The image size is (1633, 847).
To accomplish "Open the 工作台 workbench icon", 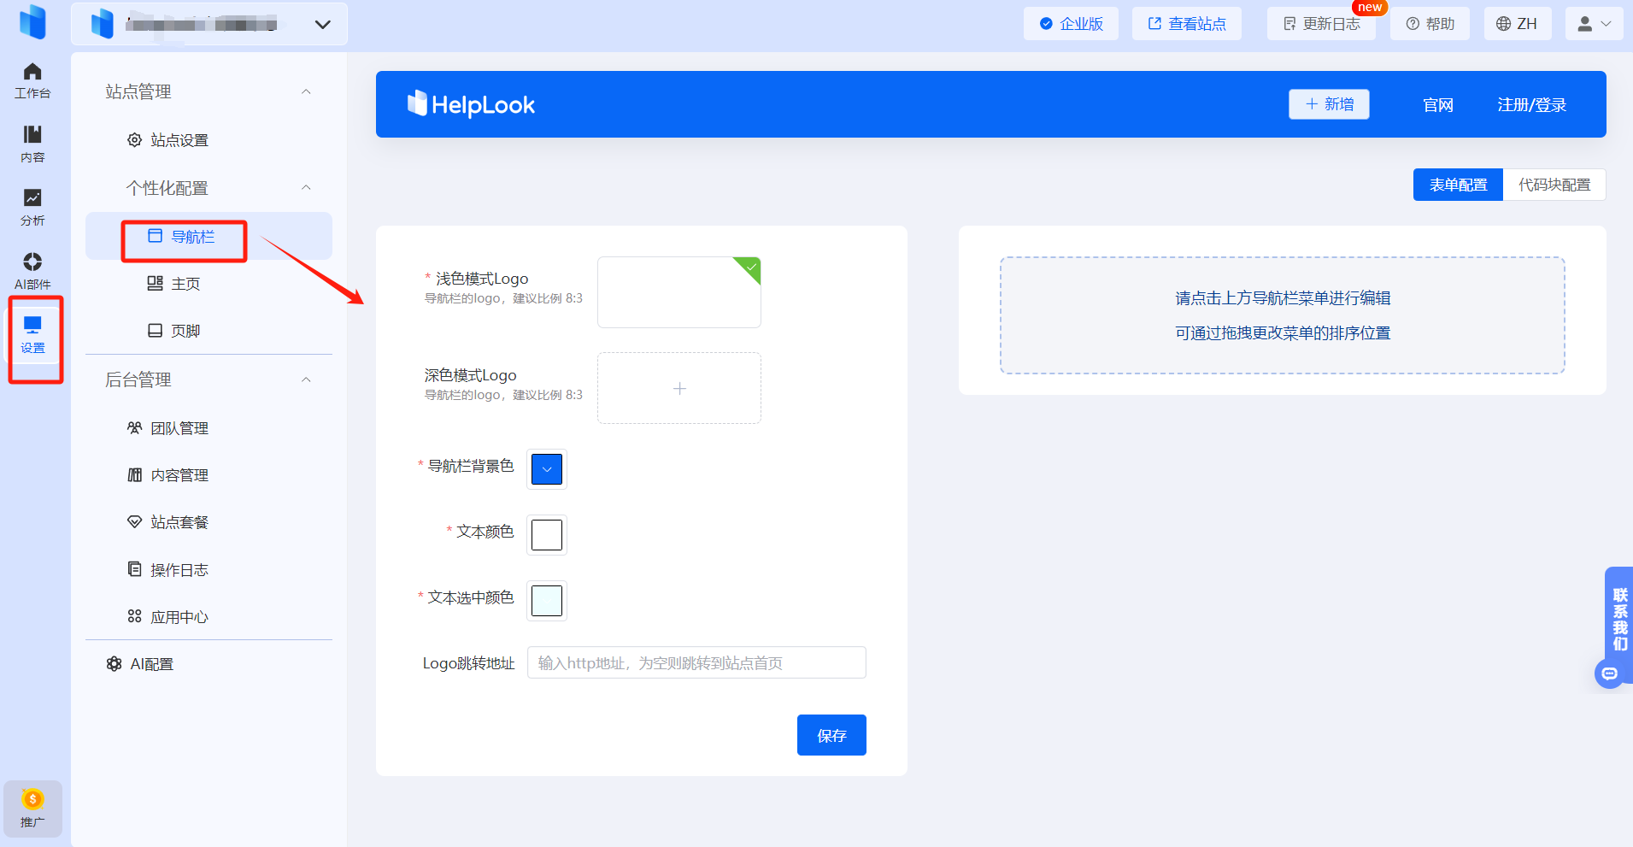I will (32, 81).
